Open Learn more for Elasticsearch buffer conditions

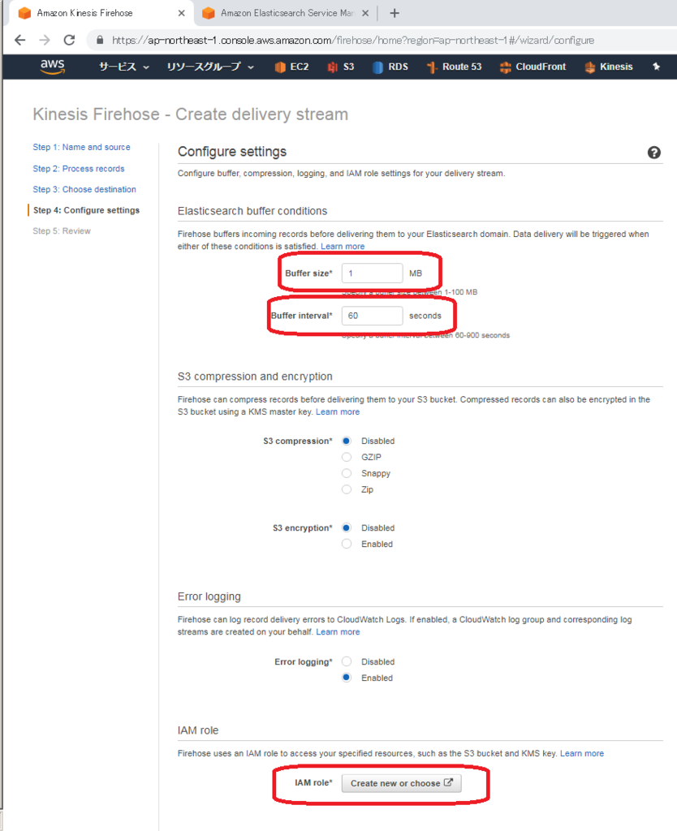point(343,247)
